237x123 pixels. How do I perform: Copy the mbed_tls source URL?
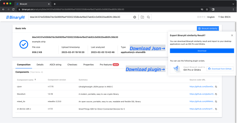(x=216, y=101)
